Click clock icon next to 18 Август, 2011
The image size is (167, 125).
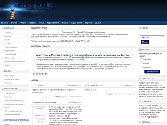[69, 102]
